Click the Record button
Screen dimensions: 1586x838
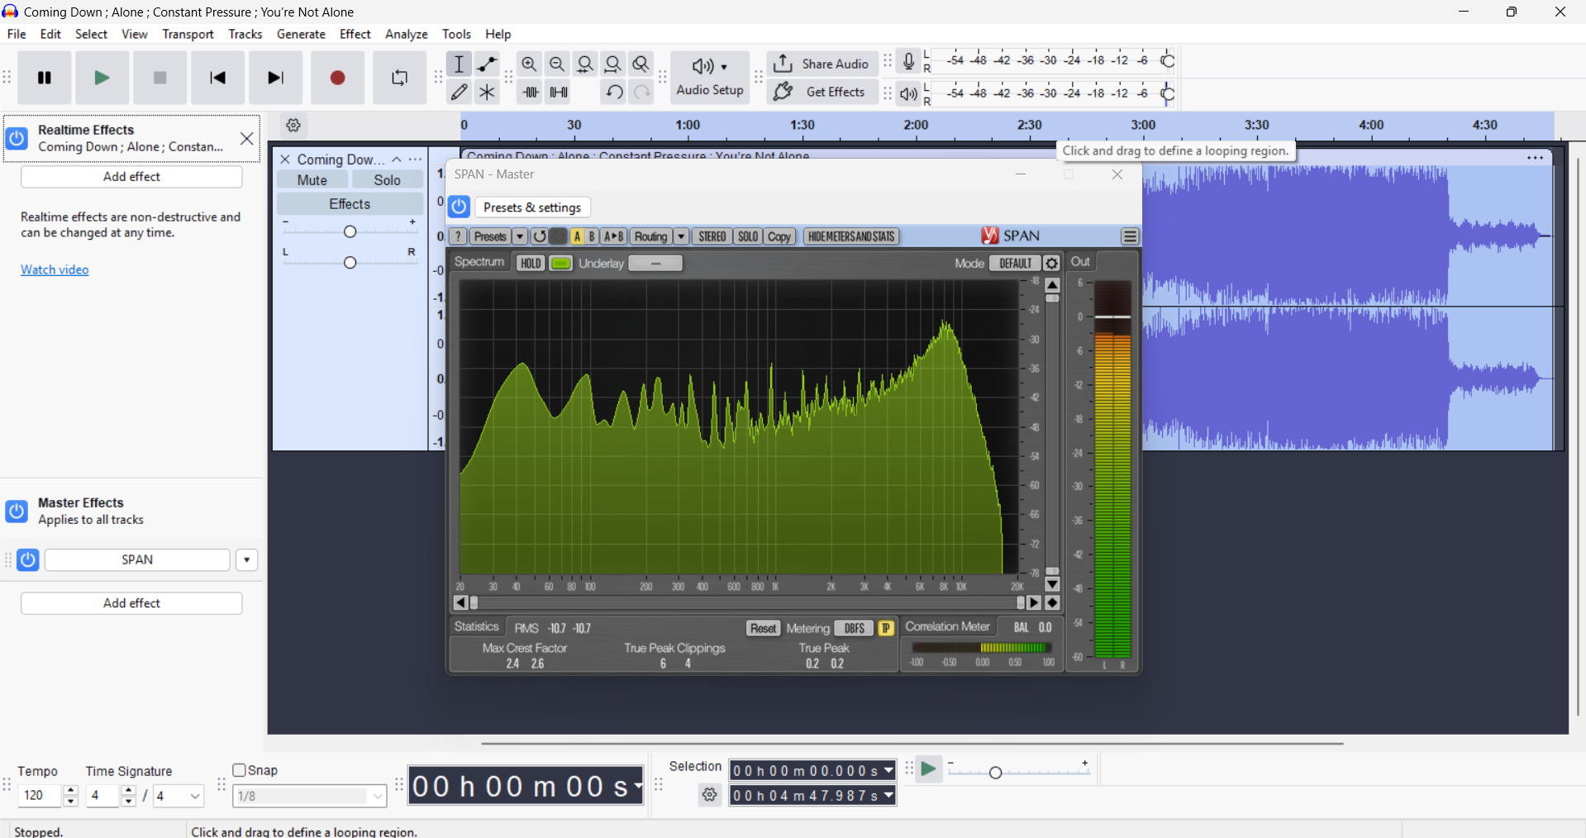coord(337,78)
